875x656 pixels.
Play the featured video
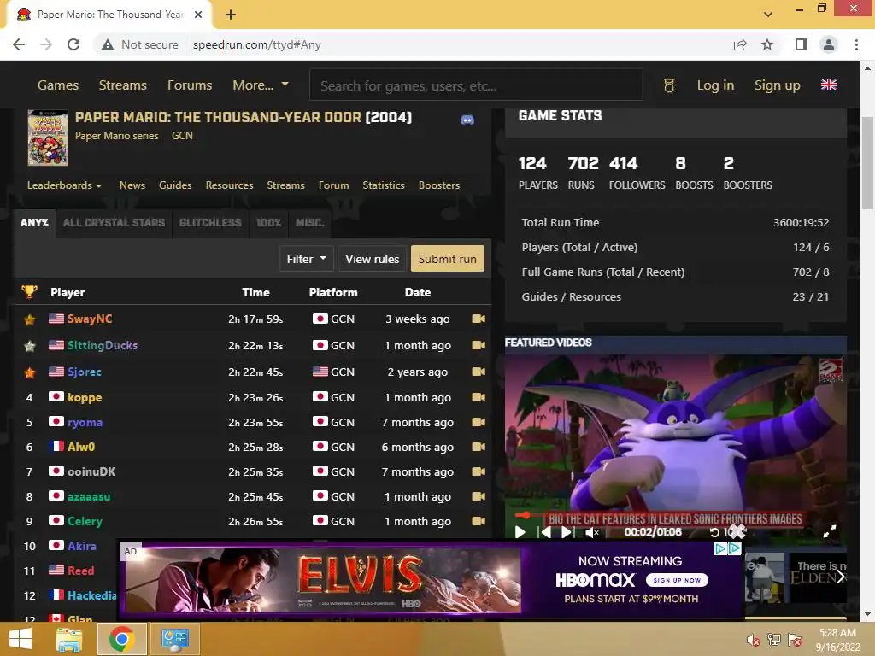pyautogui.click(x=520, y=532)
